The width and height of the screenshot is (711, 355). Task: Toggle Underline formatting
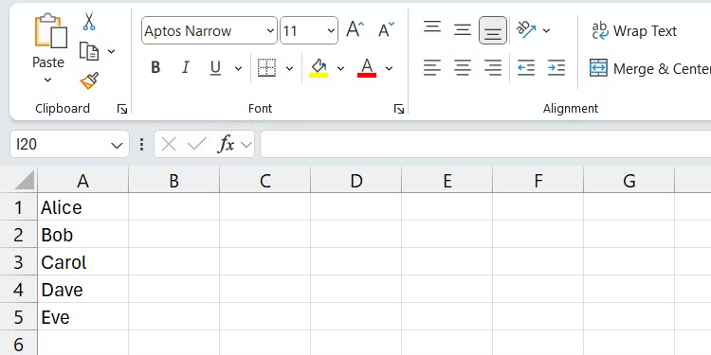215,68
